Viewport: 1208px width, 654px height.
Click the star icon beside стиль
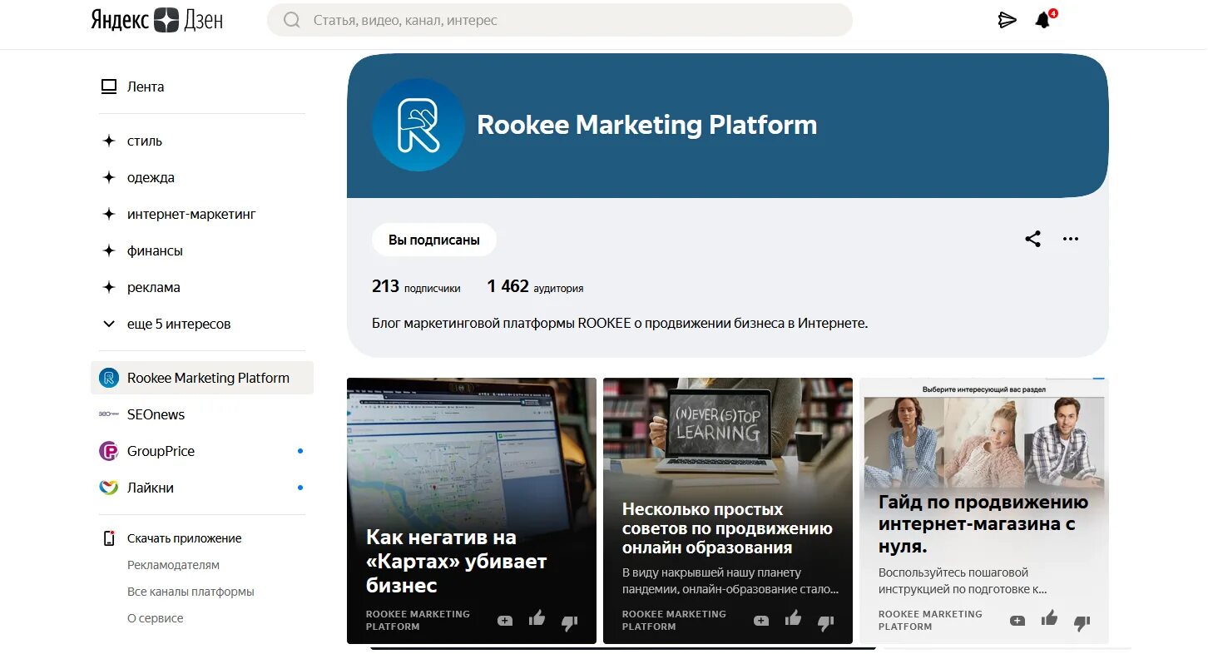coord(108,141)
